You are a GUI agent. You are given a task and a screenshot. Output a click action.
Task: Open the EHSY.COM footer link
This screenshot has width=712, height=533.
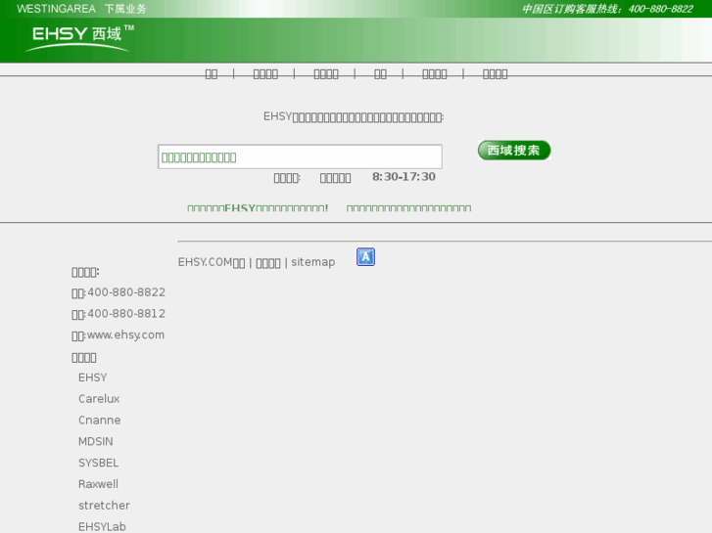[x=212, y=262]
